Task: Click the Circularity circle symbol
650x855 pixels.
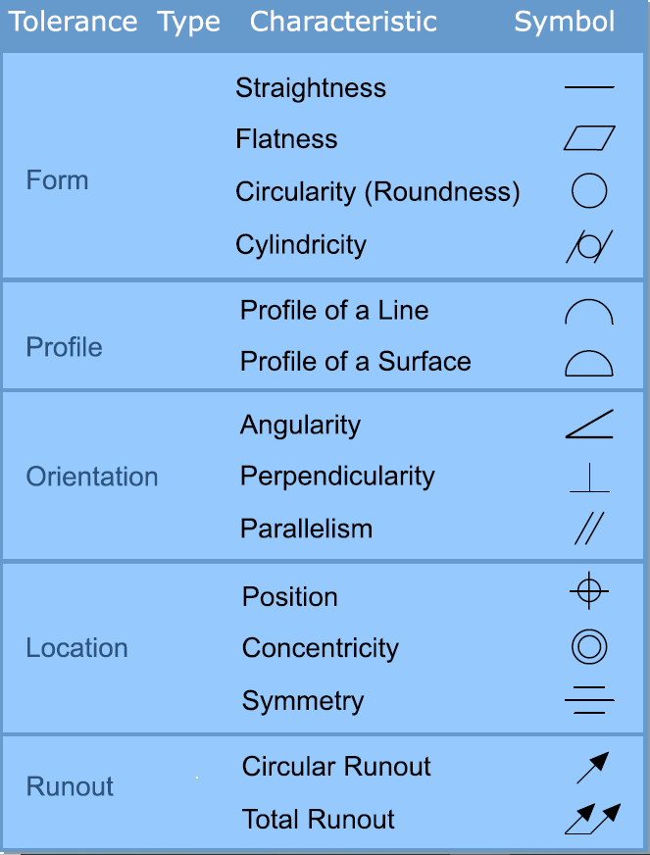Action: (x=589, y=191)
